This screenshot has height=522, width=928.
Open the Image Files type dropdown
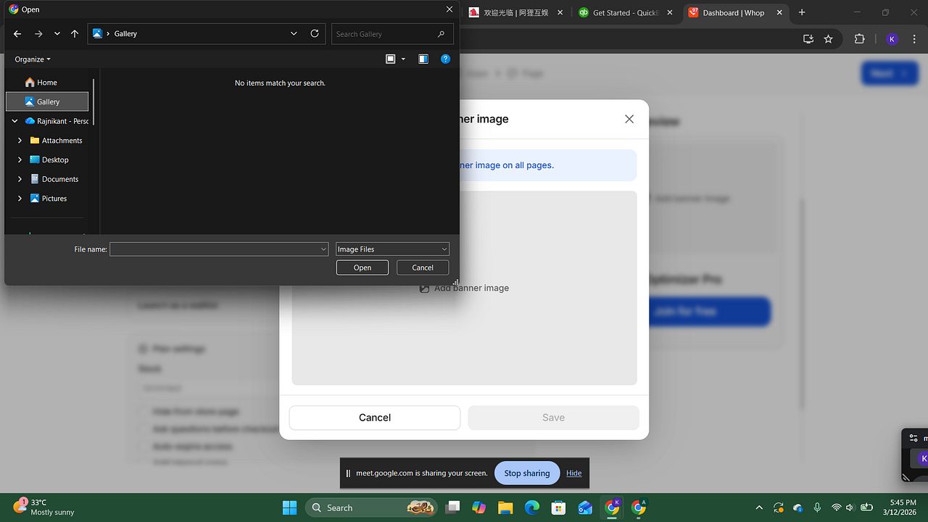(x=392, y=249)
